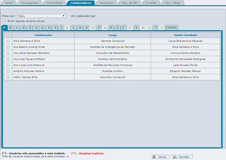Enable Exibir apenas usuários ativos checkbox

[x=4, y=20]
